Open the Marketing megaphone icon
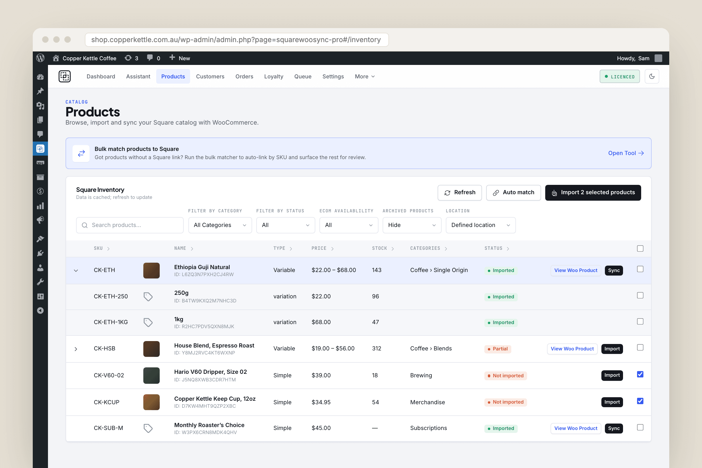This screenshot has height=468, width=702. (40, 220)
